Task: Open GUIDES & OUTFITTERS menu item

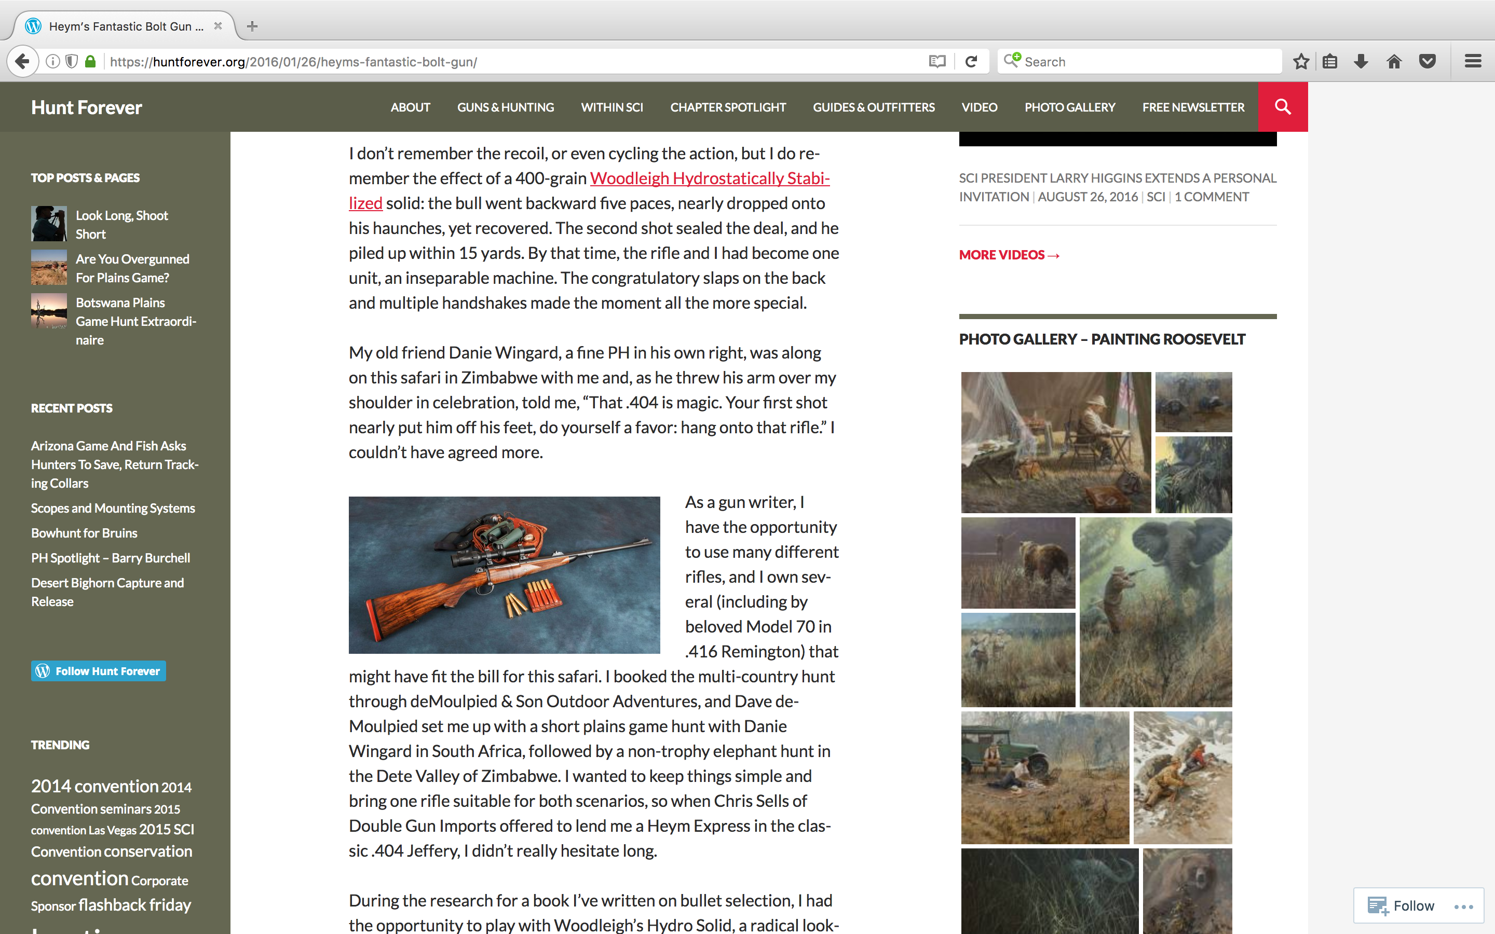Action: click(x=874, y=107)
